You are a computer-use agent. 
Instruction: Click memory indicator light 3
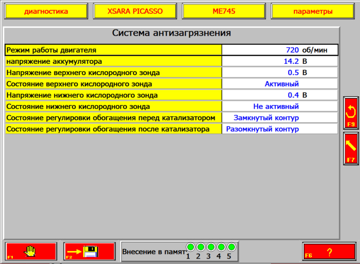(211, 246)
